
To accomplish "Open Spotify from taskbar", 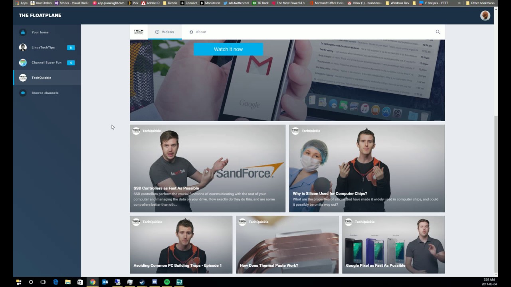I will click(x=167, y=282).
